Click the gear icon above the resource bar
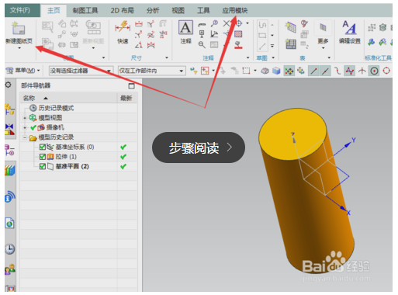The width and height of the screenshot is (398, 295). click(x=9, y=85)
